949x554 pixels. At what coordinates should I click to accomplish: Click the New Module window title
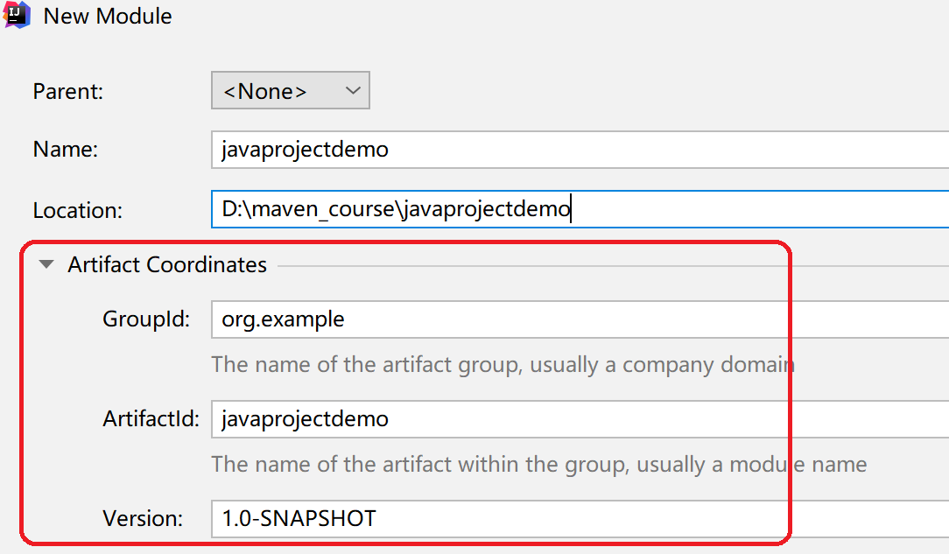pyautogui.click(x=108, y=16)
